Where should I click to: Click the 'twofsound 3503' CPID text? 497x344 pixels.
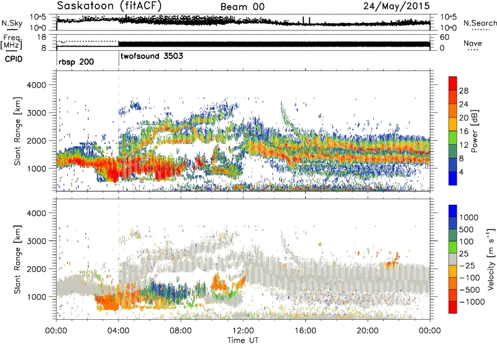point(152,56)
